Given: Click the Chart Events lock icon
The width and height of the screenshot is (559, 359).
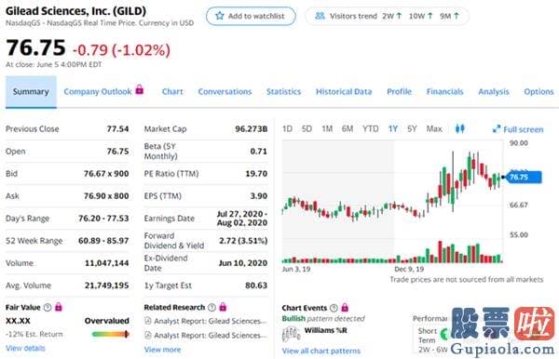Looking at the screenshot, I should tap(345, 307).
